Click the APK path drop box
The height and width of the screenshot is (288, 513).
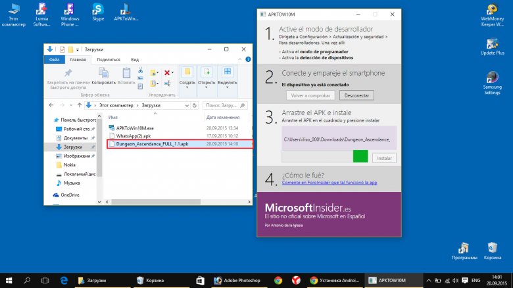pyautogui.click(x=339, y=138)
